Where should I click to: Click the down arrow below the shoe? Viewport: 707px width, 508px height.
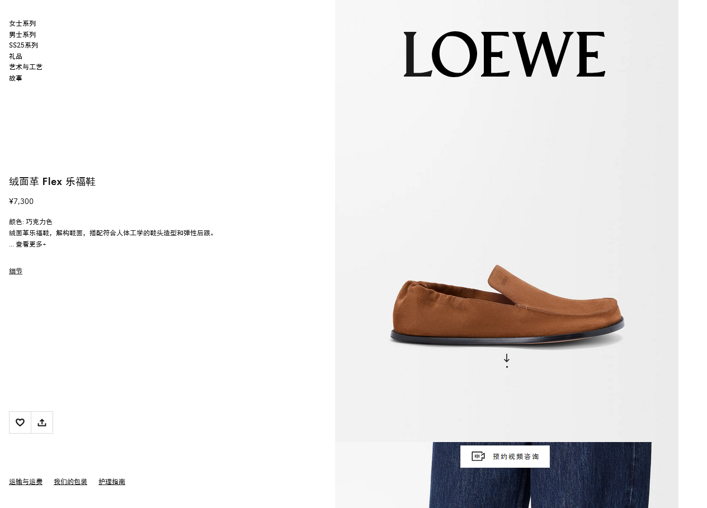point(507,358)
